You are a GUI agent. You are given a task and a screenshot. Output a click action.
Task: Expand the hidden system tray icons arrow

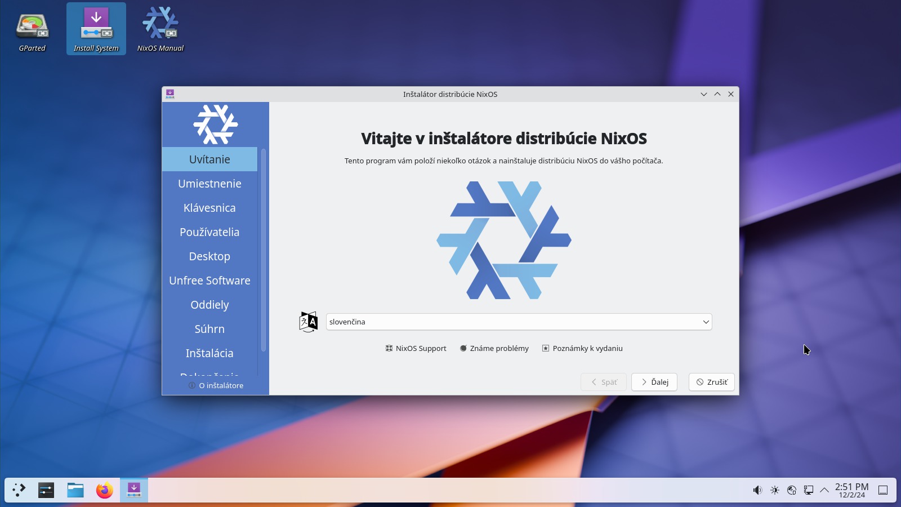(824, 490)
